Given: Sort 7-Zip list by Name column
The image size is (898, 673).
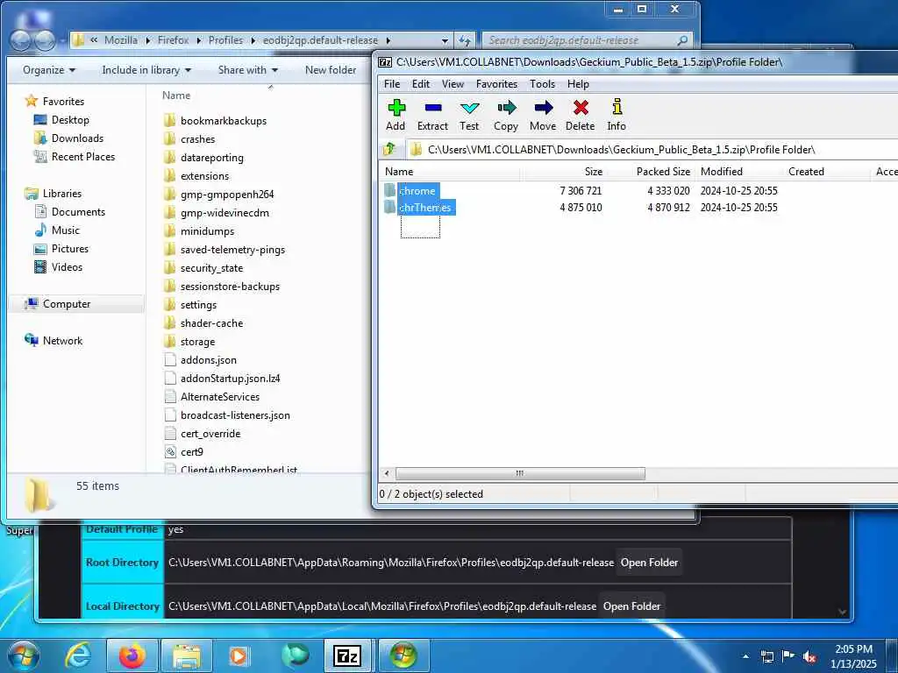Looking at the screenshot, I should click(450, 172).
